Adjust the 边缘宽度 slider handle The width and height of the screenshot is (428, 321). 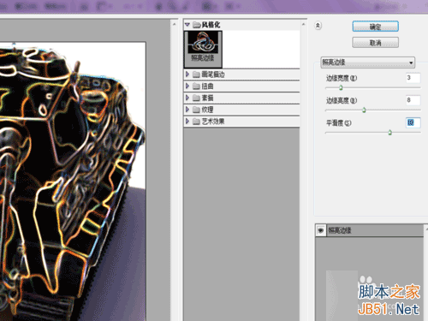pos(341,87)
